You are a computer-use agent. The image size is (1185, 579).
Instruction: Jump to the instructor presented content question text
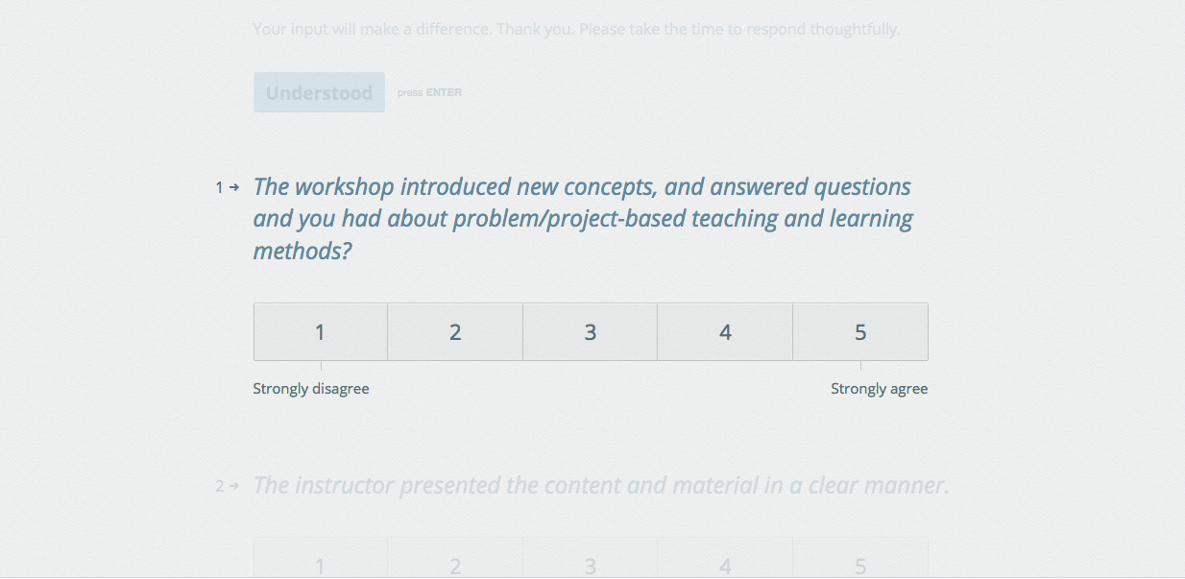[x=600, y=486]
